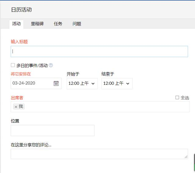Open the 问题 tab

tap(77, 24)
